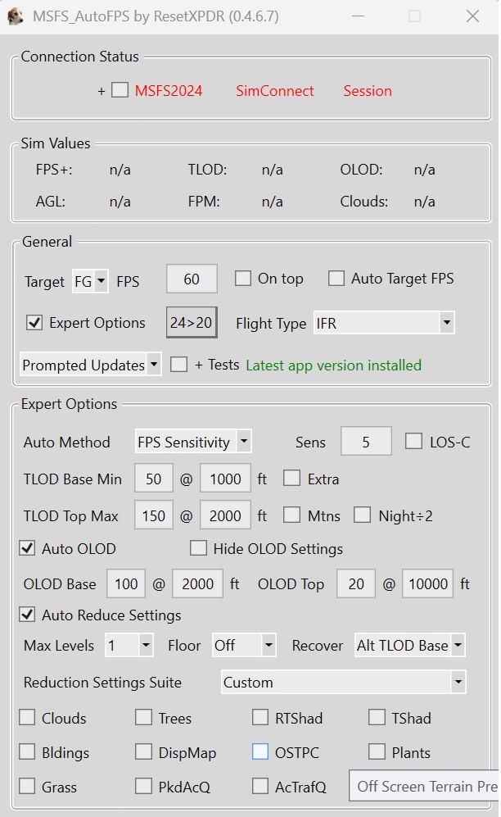Image resolution: width=501 pixels, height=817 pixels.
Task: Expand Reduction Settings Suite Custom dropdown
Action: [x=343, y=682]
